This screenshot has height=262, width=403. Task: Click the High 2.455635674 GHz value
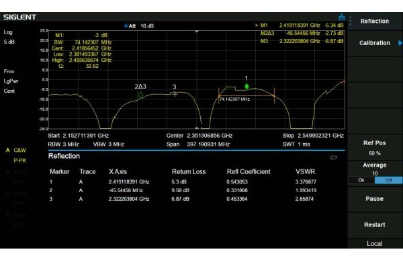[x=90, y=60]
